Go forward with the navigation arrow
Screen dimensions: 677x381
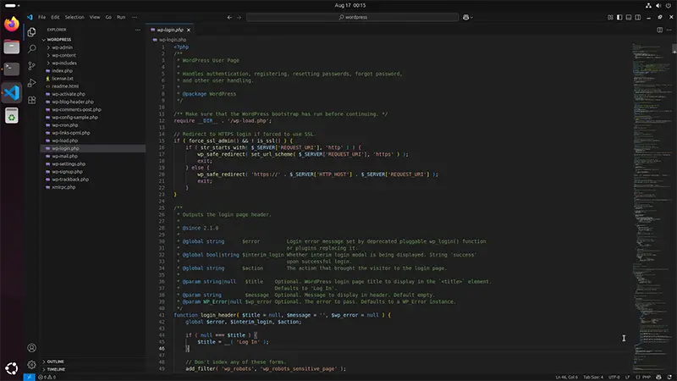pos(239,17)
